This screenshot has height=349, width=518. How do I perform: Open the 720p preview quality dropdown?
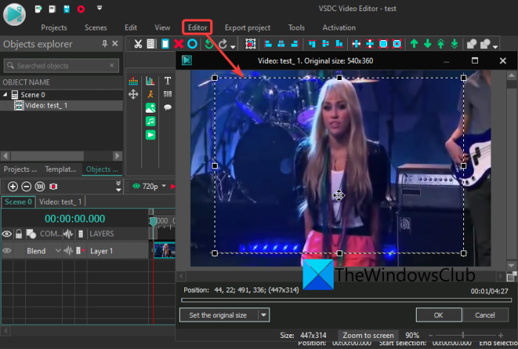pos(164,187)
